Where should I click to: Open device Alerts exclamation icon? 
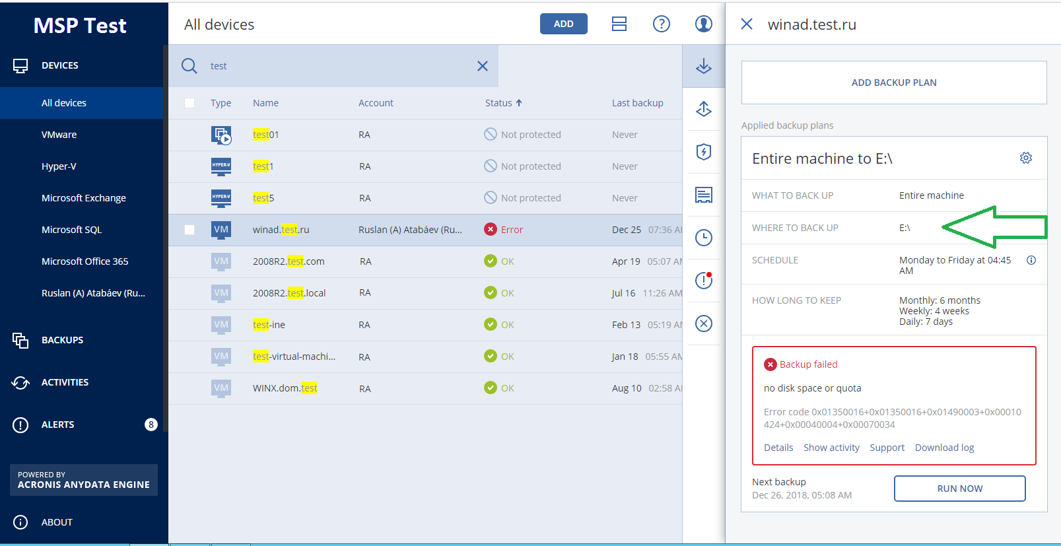704,281
